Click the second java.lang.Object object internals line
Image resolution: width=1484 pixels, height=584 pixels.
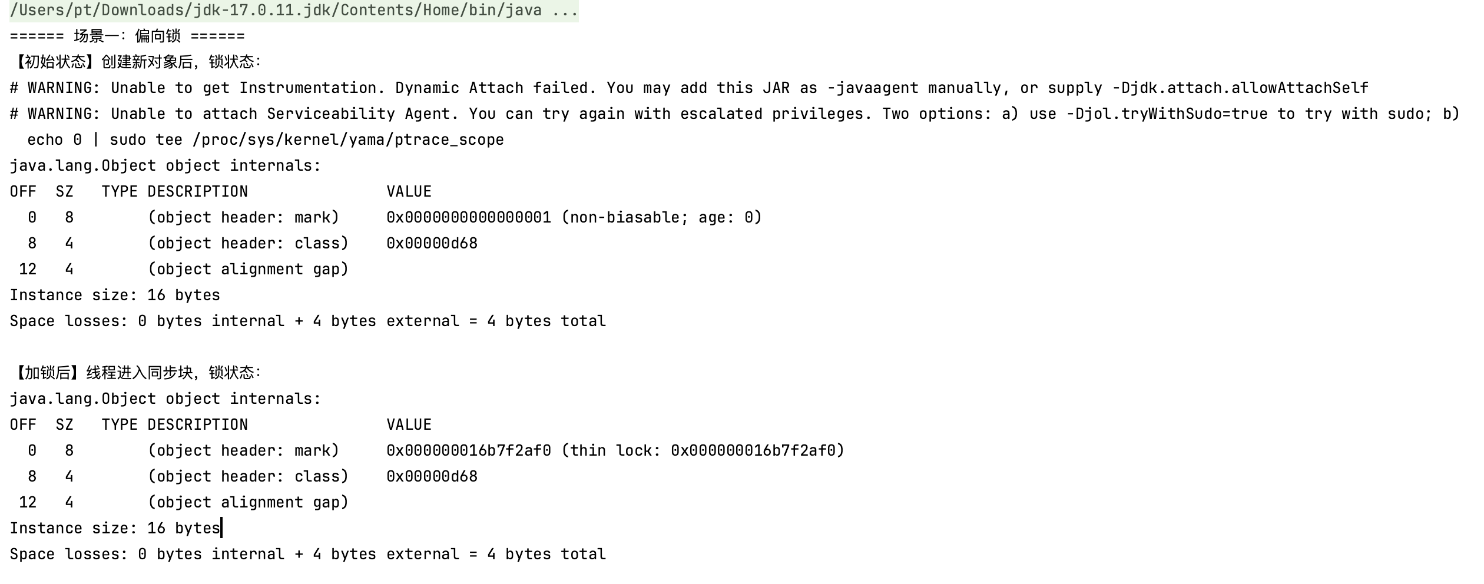(165, 399)
